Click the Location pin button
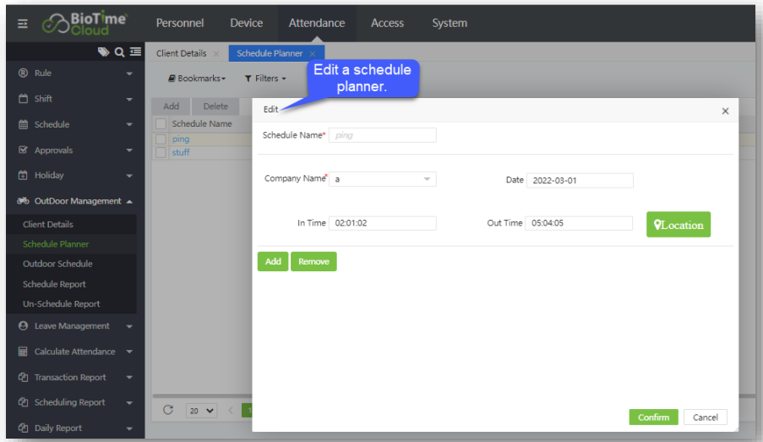 pos(679,225)
